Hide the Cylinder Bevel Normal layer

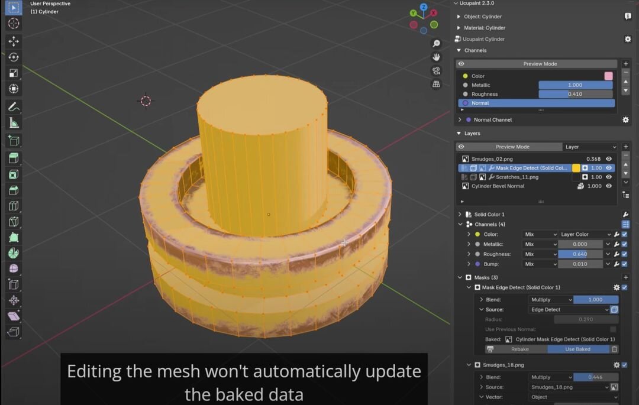(609, 186)
